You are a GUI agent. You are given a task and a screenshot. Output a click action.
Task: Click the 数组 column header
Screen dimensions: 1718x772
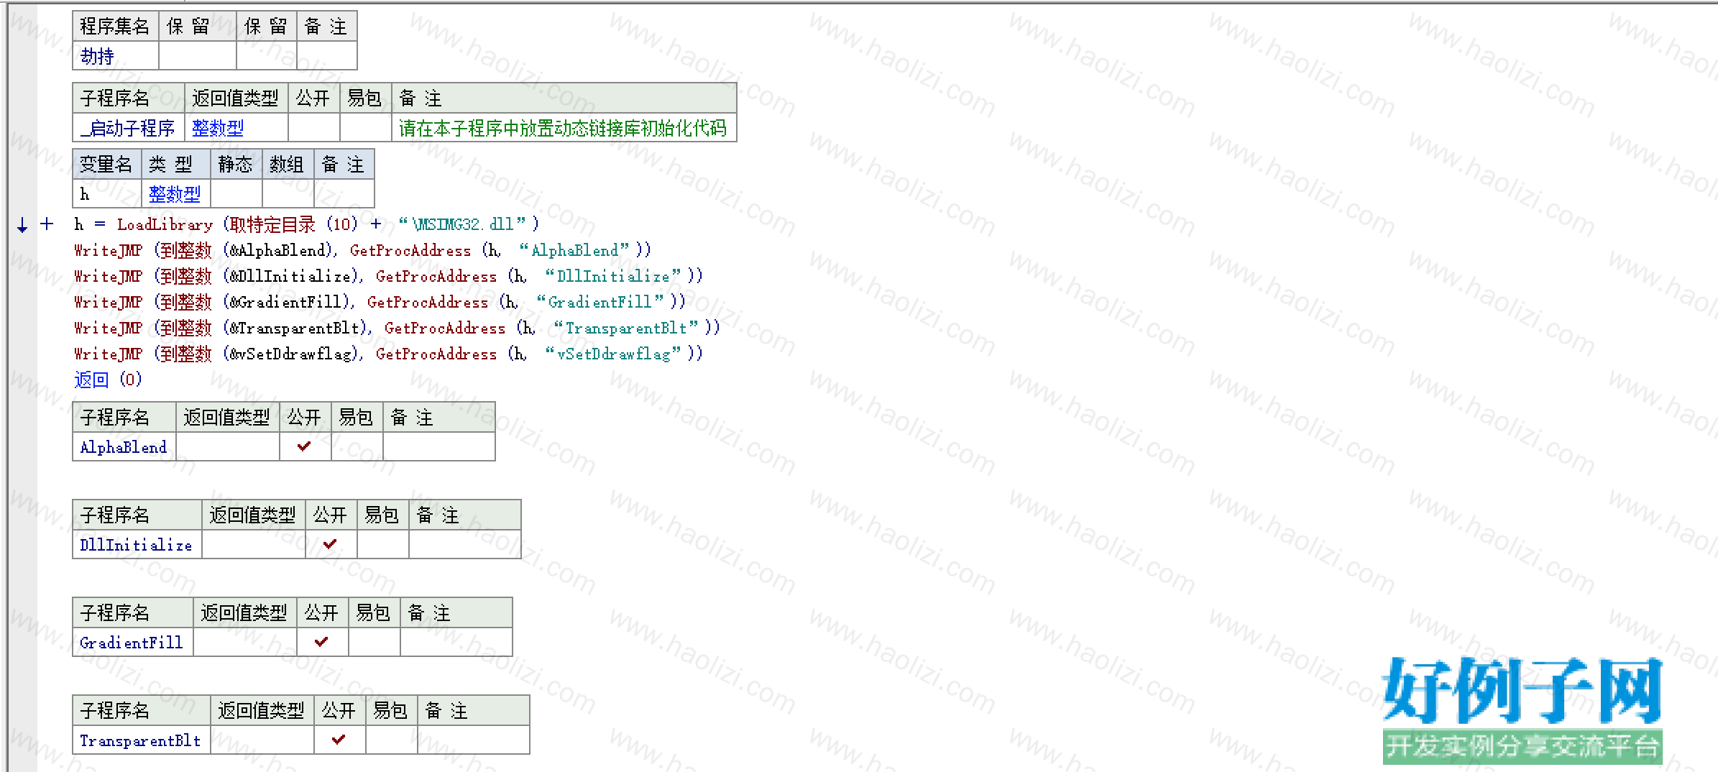288,165
